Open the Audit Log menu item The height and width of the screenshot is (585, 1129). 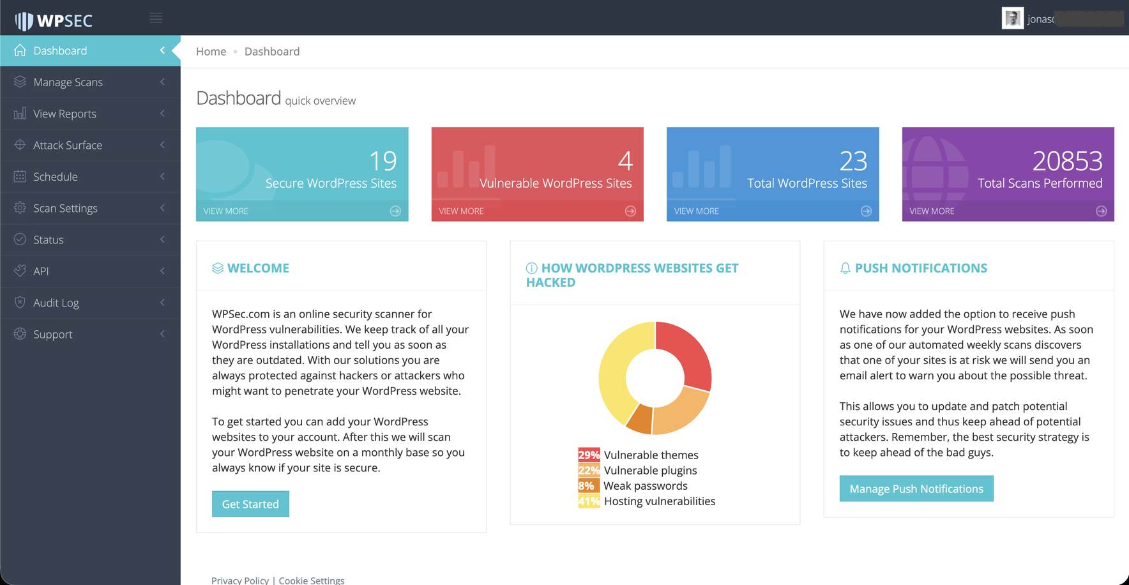(90, 303)
